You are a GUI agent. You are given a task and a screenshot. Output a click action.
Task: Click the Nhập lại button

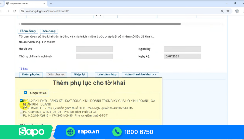tap(79, 75)
